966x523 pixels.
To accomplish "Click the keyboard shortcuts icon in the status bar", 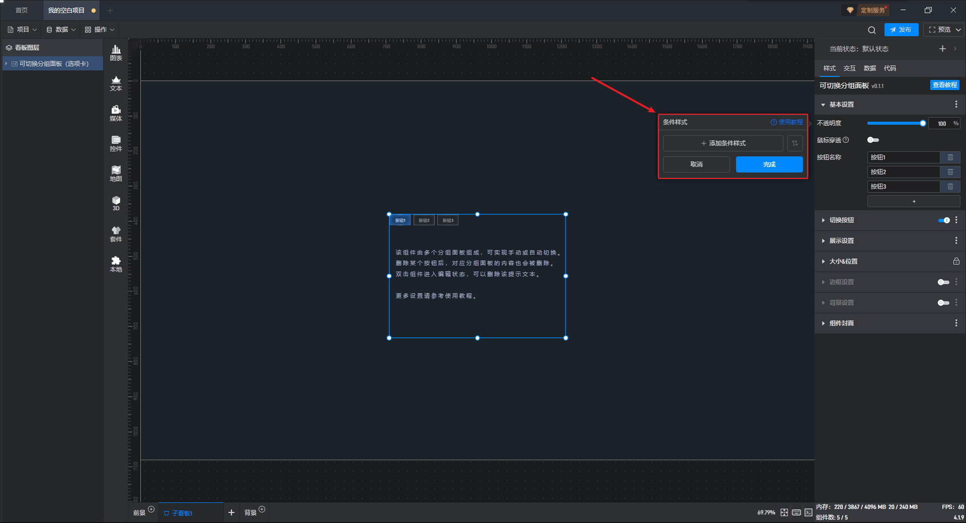I will (796, 512).
